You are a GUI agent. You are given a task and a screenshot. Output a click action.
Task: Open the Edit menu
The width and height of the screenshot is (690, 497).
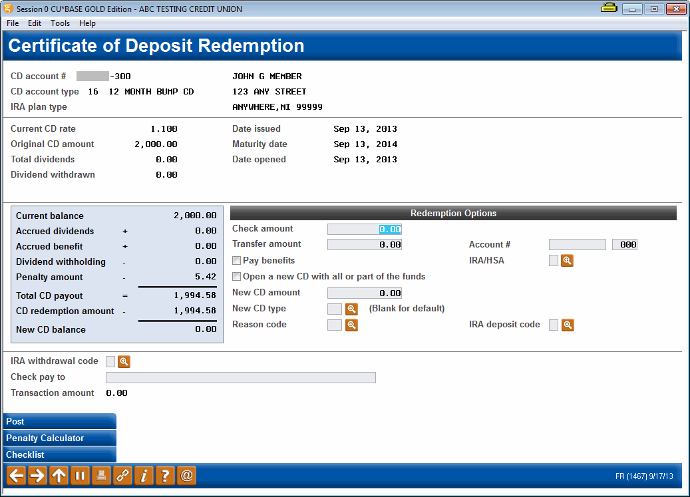click(x=34, y=23)
